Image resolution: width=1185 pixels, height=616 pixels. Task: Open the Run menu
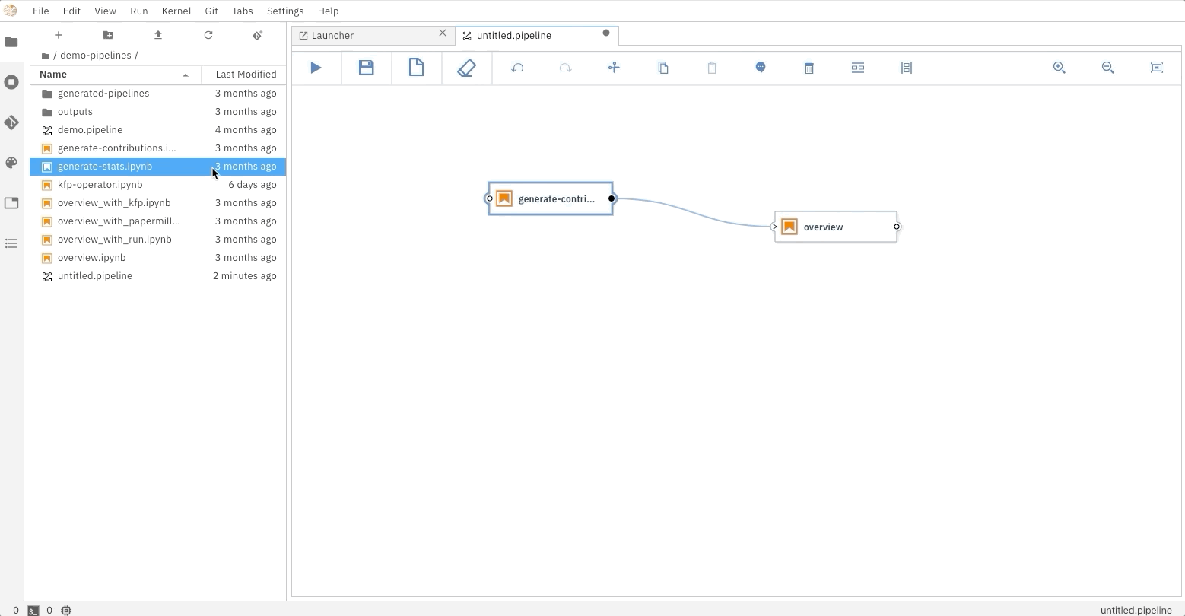point(138,11)
